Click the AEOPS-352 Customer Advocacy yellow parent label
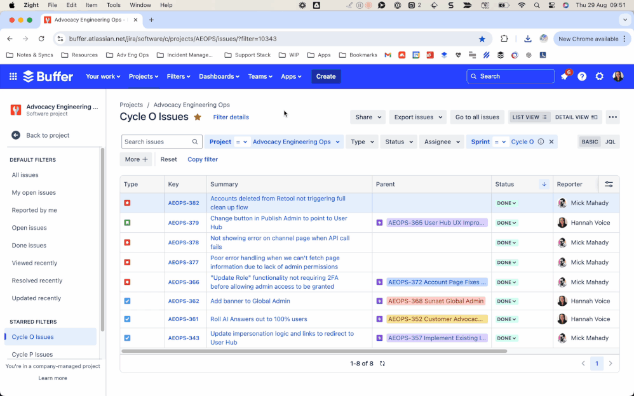The width and height of the screenshot is (634, 396). 436,319
